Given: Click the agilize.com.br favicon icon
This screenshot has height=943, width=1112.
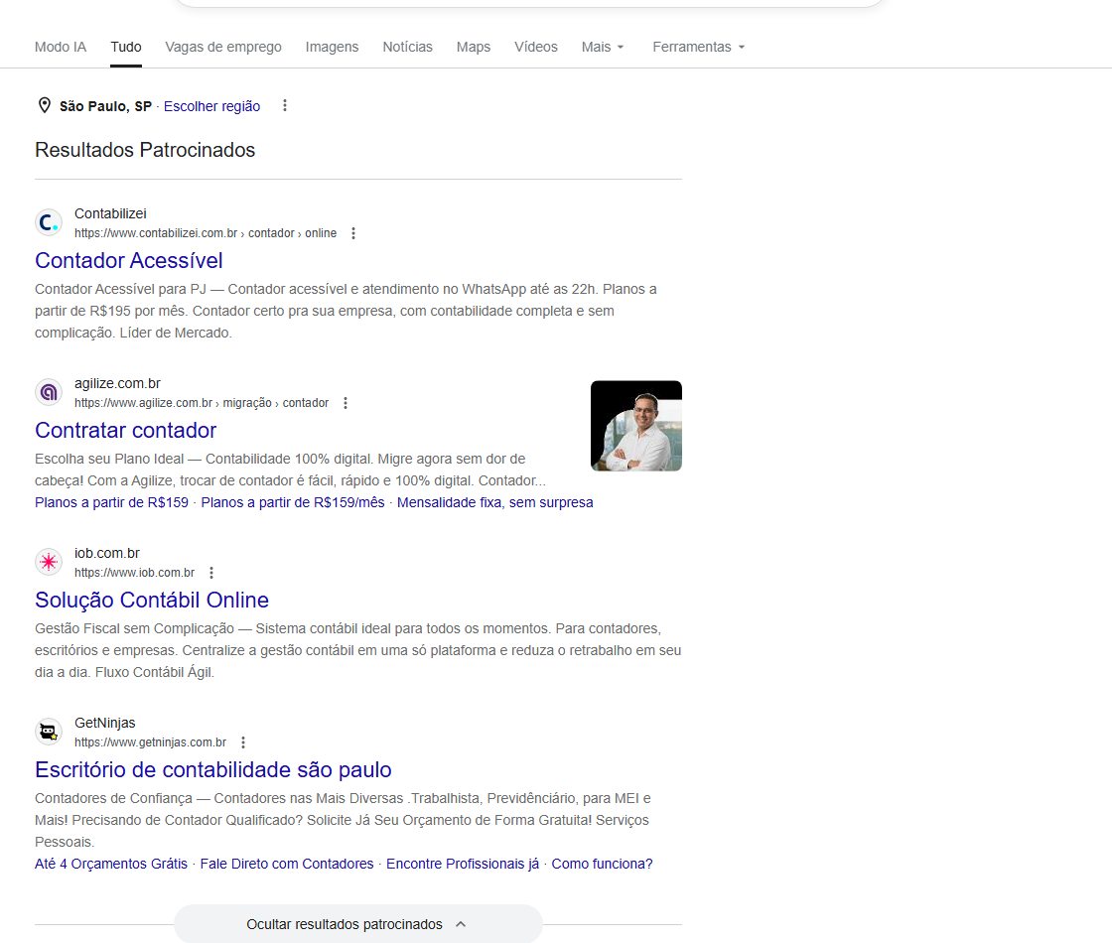Looking at the screenshot, I should click(x=49, y=392).
